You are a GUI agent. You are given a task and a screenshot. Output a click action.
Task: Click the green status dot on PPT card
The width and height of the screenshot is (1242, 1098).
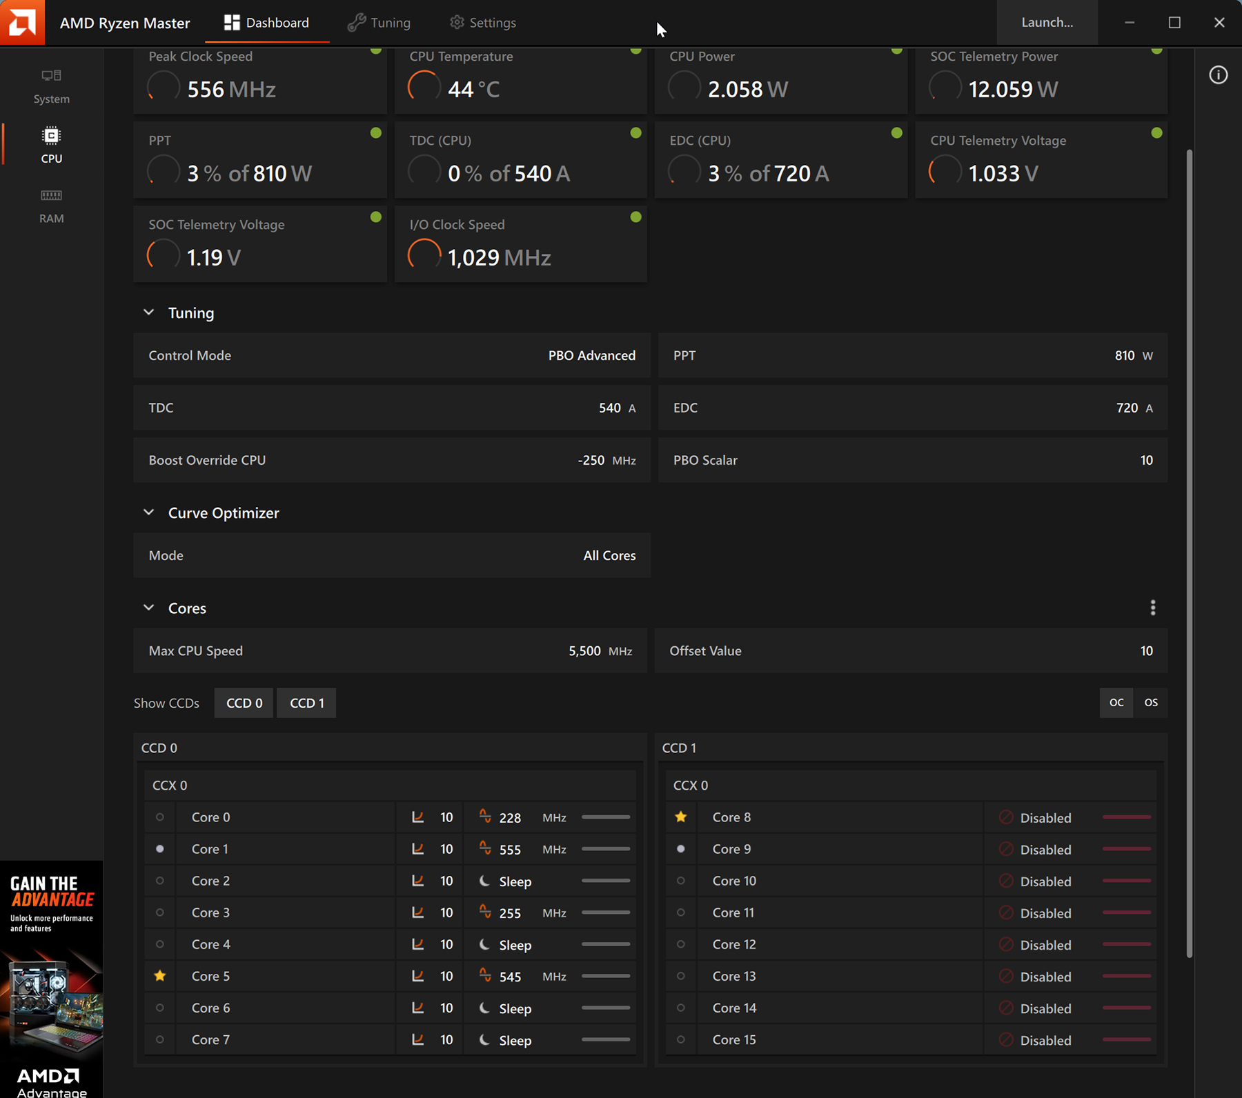[x=375, y=132]
